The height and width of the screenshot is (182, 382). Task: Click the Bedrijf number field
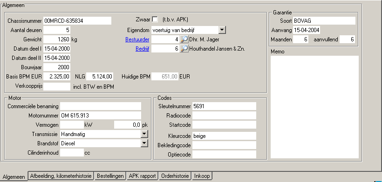(x=165, y=49)
